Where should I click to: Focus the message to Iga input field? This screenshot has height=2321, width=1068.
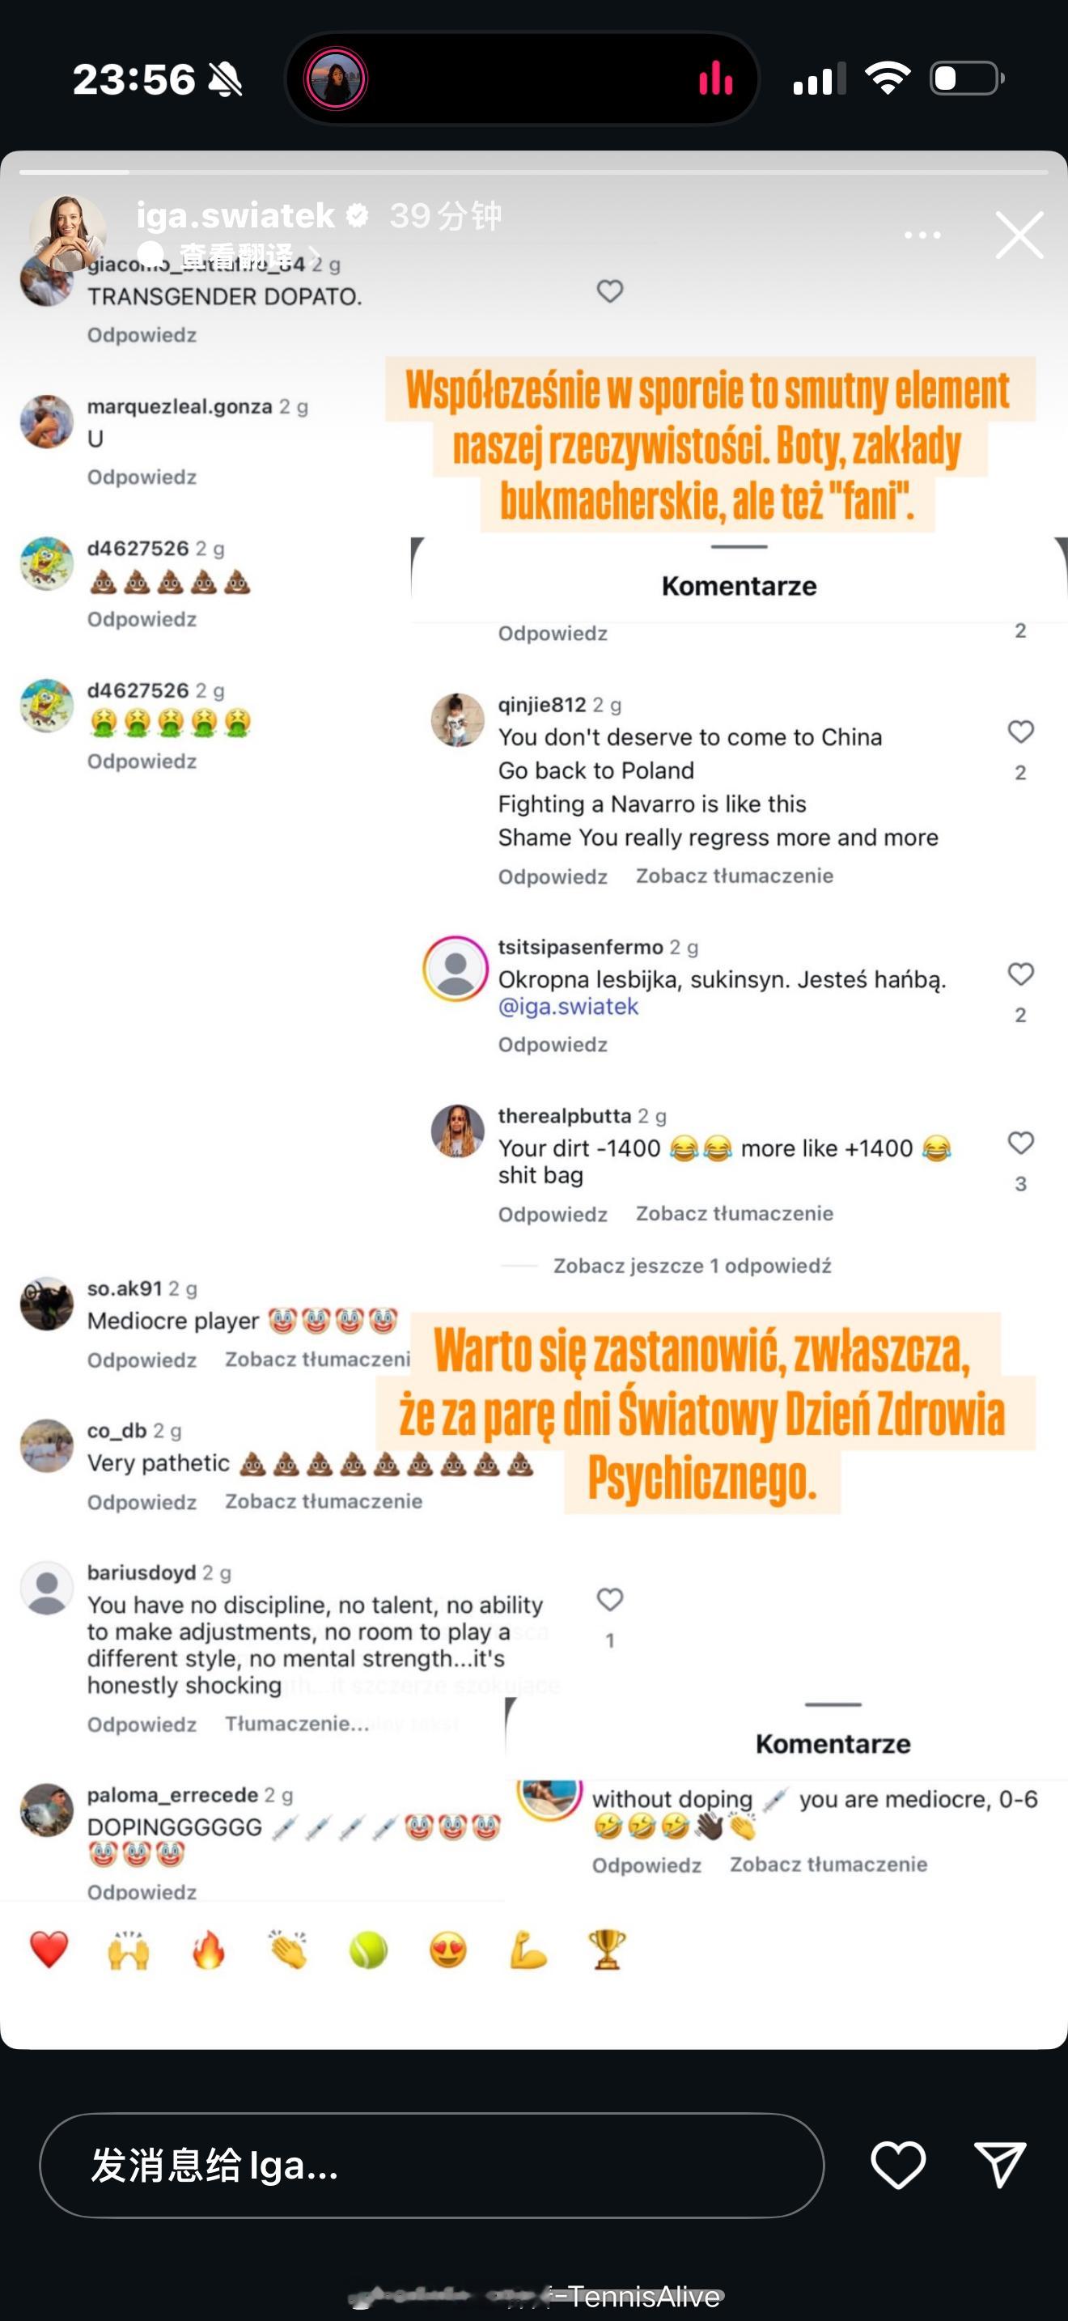point(431,2165)
